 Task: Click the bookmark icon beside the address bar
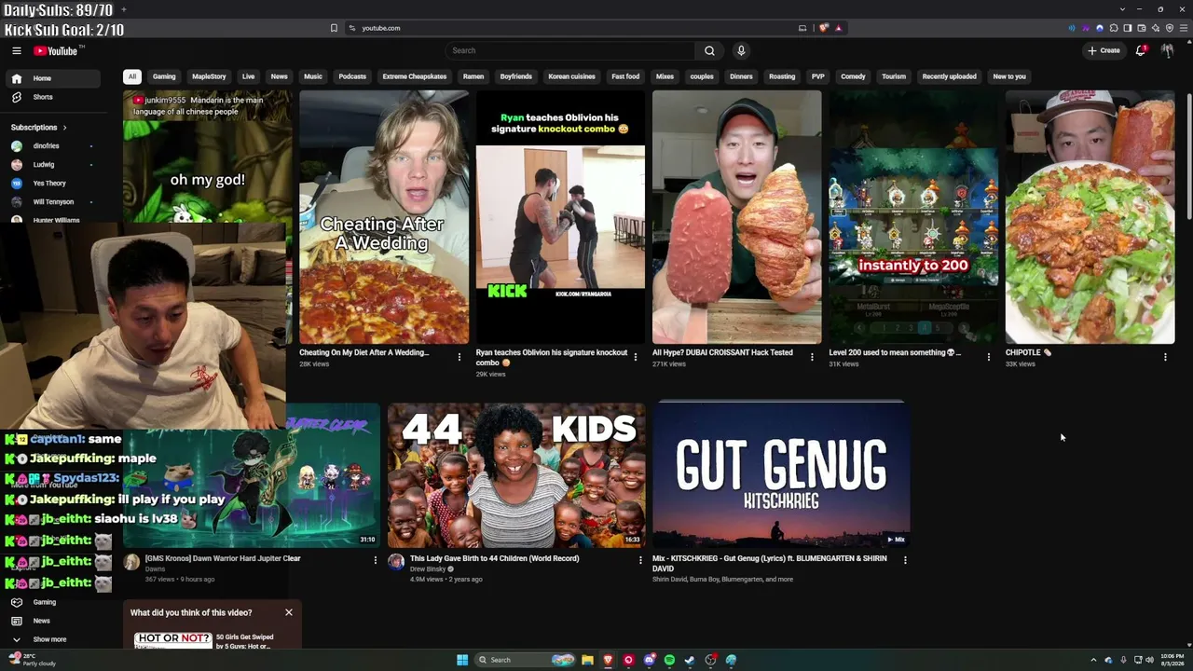click(334, 28)
